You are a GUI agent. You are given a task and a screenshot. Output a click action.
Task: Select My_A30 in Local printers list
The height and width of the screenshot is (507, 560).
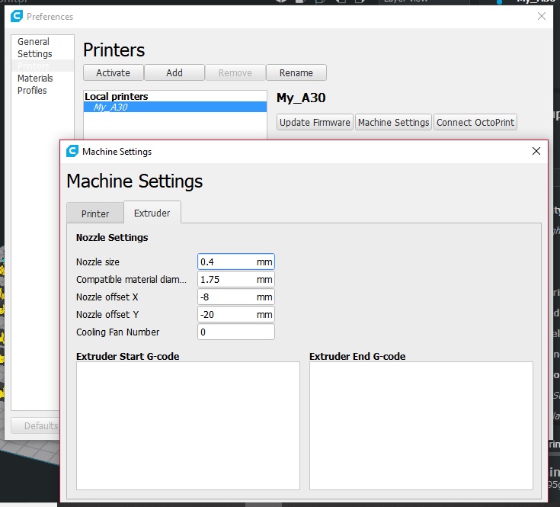point(175,107)
